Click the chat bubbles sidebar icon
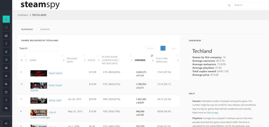This screenshot has height=127, width=269. tap(6, 108)
